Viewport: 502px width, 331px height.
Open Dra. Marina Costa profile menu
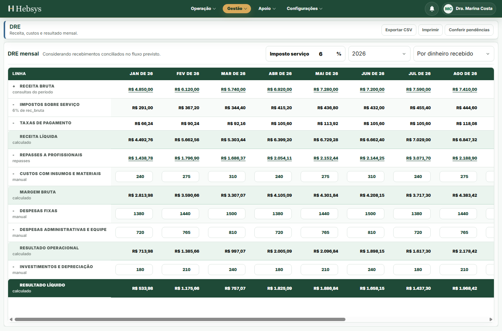pos(469,8)
